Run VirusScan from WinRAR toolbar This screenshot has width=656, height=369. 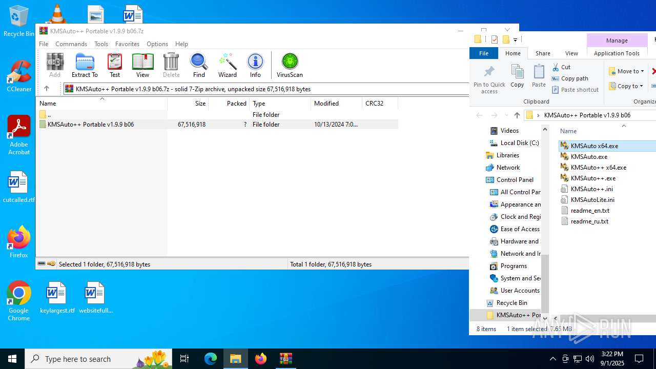pyautogui.click(x=290, y=65)
